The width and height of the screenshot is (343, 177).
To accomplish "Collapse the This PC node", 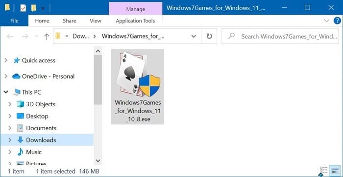I will tap(6, 92).
